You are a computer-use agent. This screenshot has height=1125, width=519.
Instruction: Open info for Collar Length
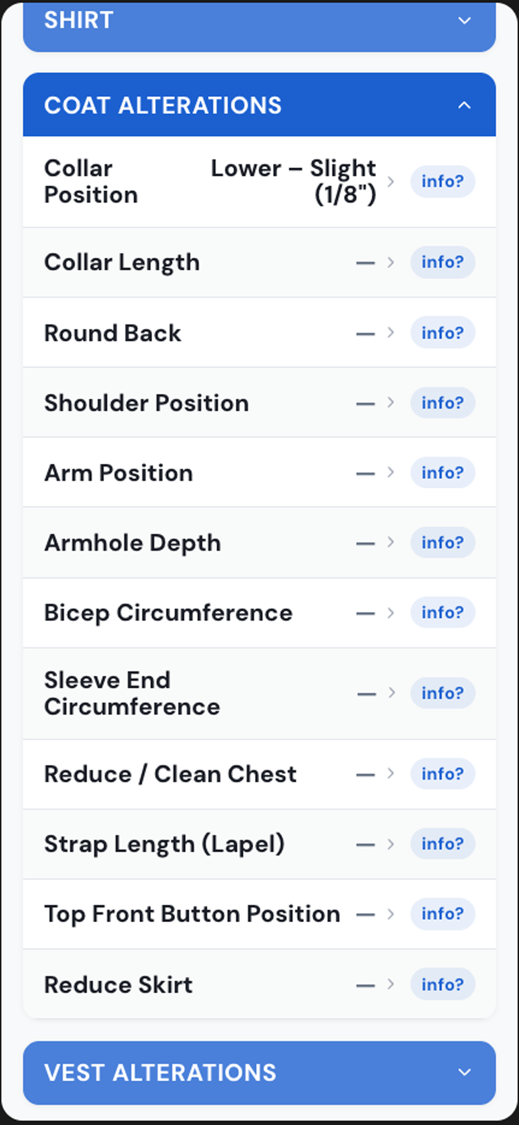pyautogui.click(x=442, y=262)
